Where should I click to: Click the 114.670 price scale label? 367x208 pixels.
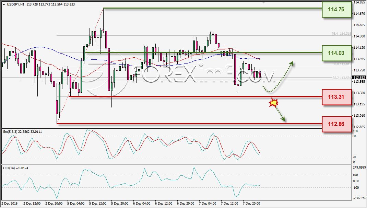(x=359, y=14)
